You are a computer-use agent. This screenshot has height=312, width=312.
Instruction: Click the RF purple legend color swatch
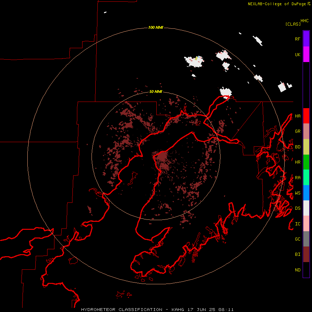coord(306,39)
